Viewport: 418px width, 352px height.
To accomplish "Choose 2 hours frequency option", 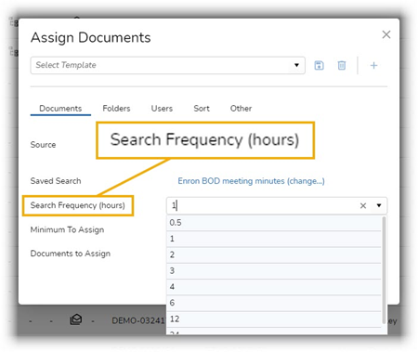I will 274,255.
